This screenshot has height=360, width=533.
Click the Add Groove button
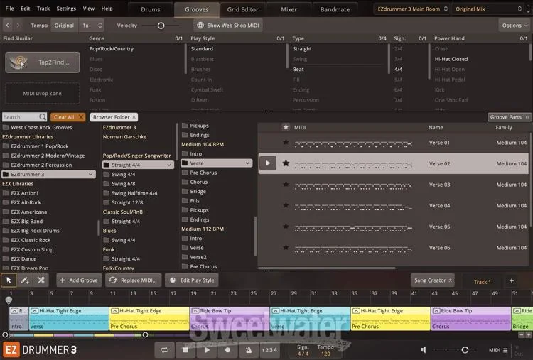click(x=79, y=280)
